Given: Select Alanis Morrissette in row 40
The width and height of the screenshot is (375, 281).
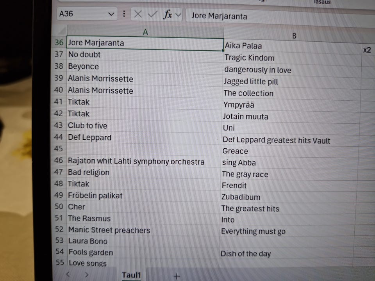Looking at the screenshot, I should (144, 91).
